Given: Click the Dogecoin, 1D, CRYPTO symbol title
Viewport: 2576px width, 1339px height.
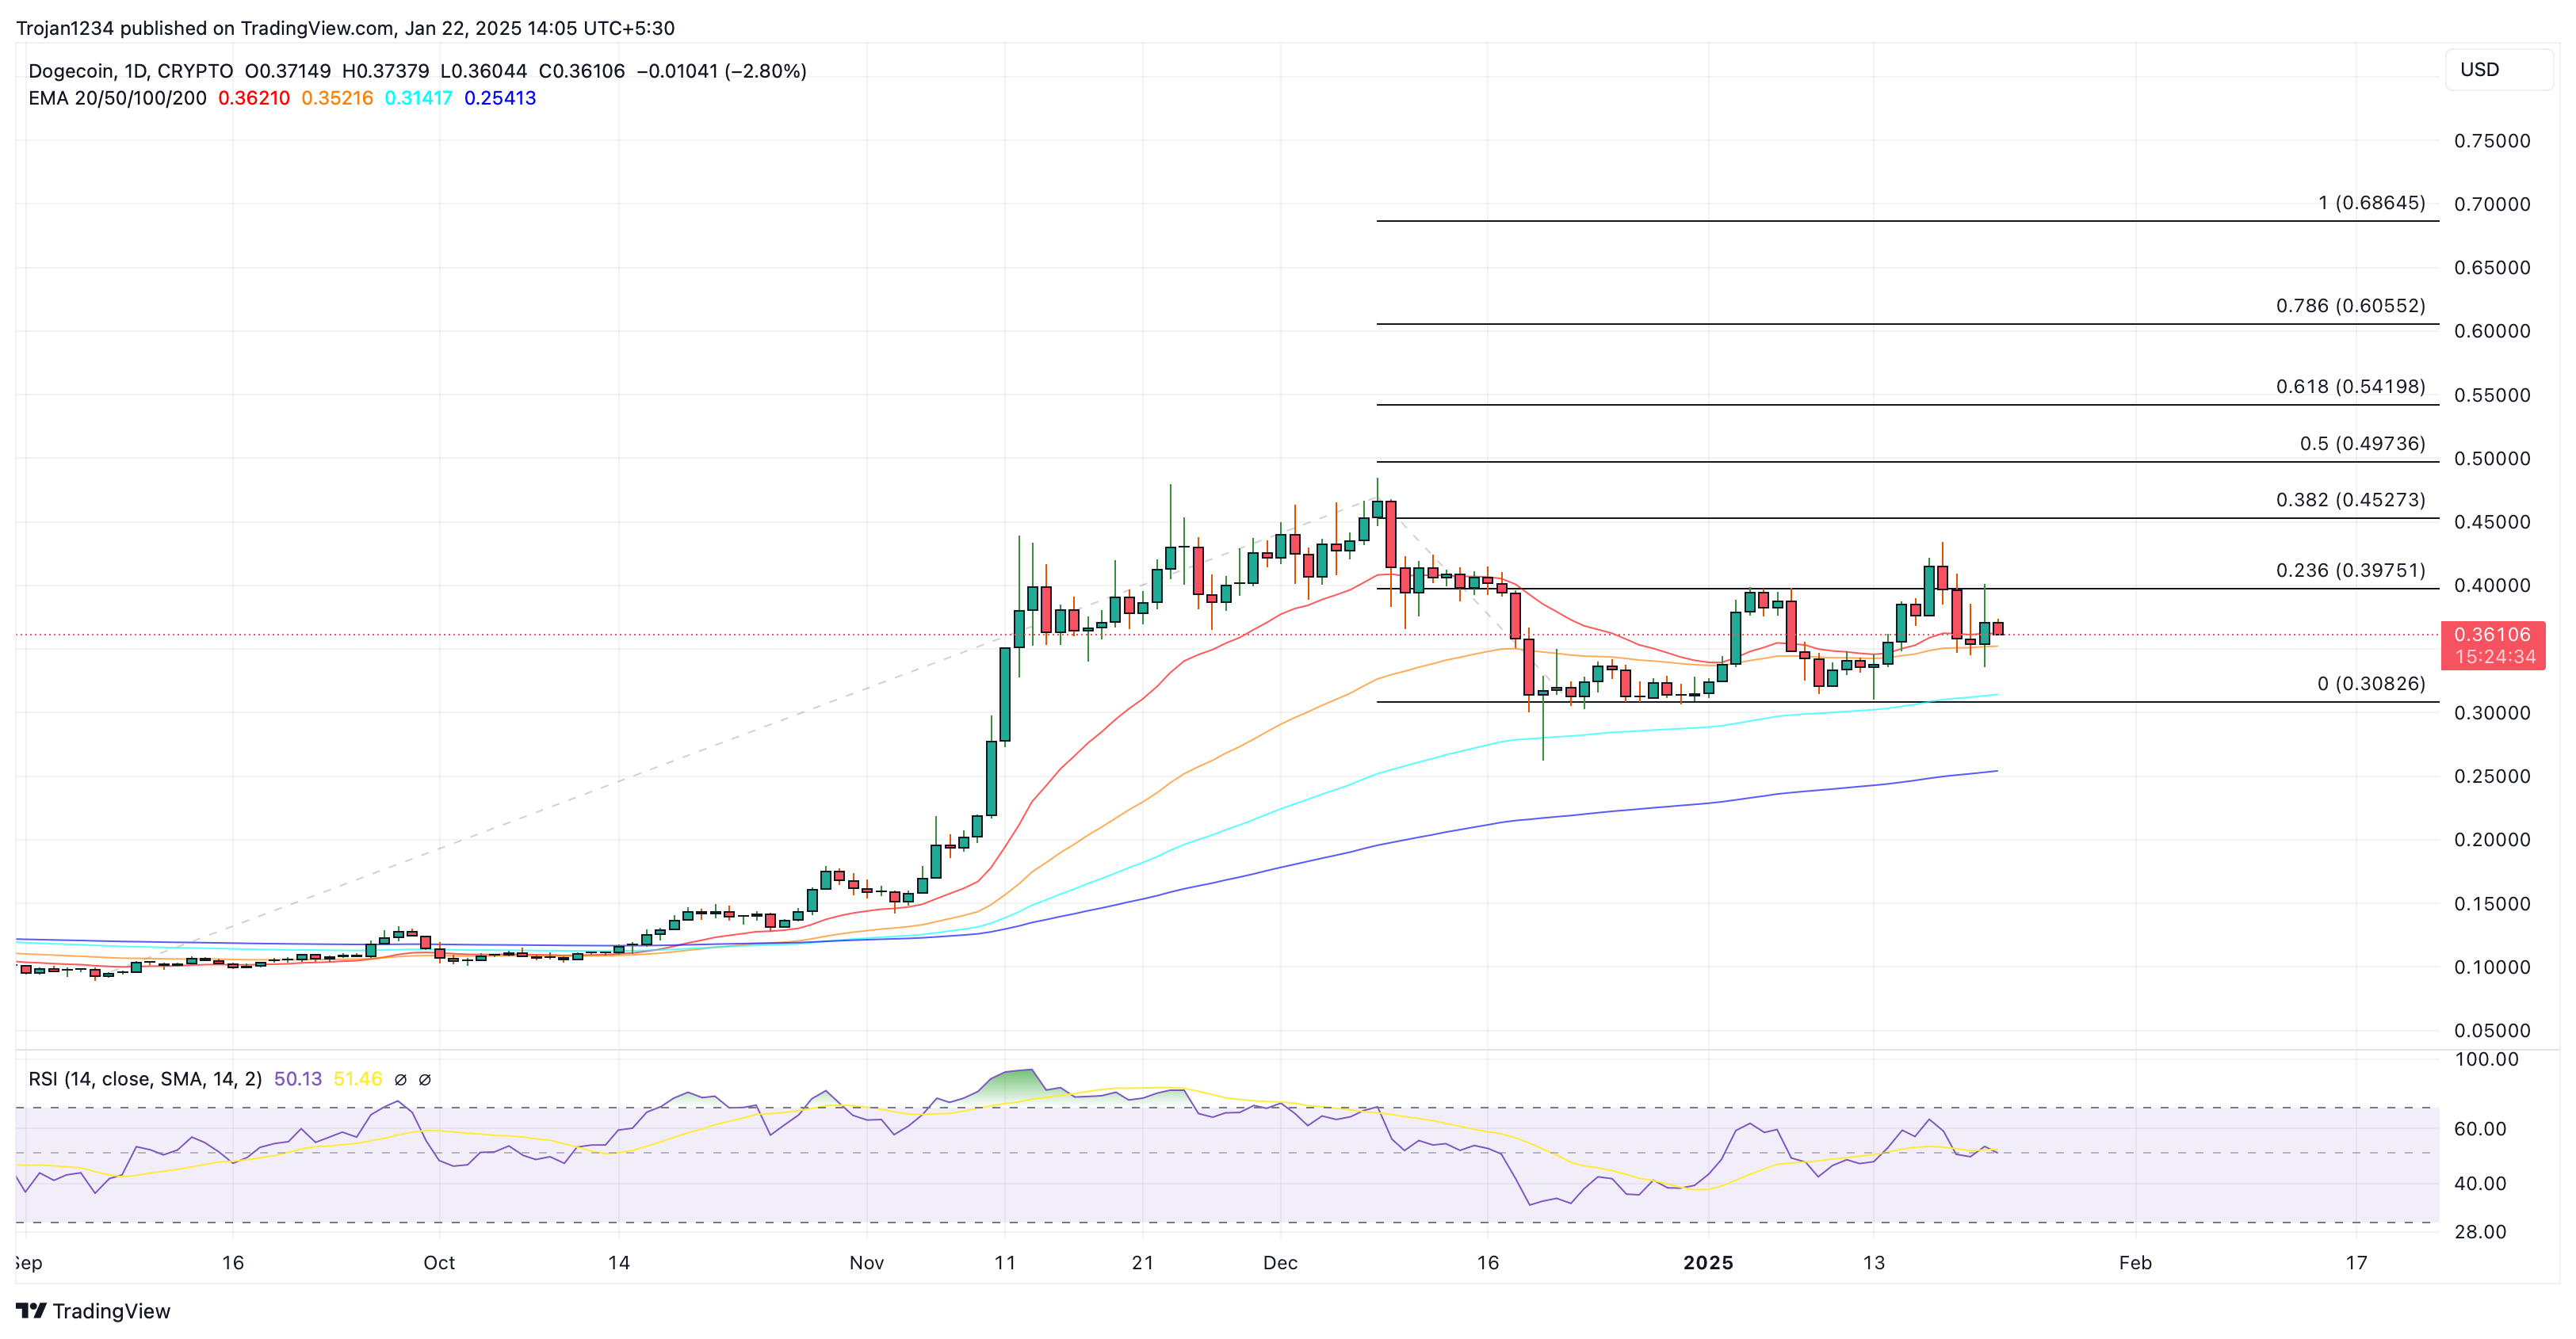Looking at the screenshot, I should tap(130, 71).
